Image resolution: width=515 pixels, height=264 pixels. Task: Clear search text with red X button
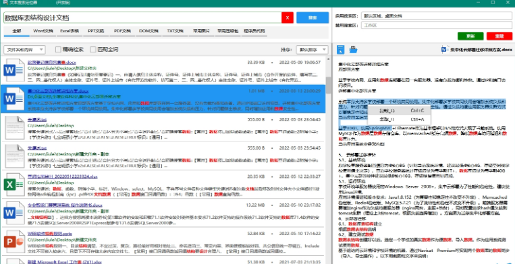coord(288,18)
